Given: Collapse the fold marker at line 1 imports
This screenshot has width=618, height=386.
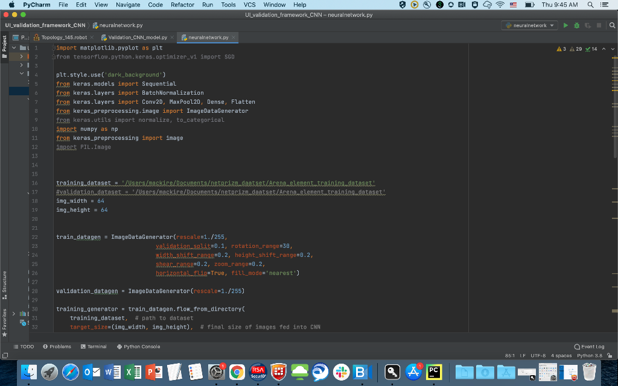Looking at the screenshot, I should pos(53,47).
